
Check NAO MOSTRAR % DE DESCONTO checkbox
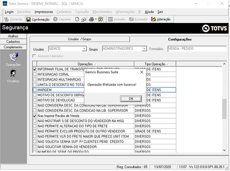pos(34,121)
